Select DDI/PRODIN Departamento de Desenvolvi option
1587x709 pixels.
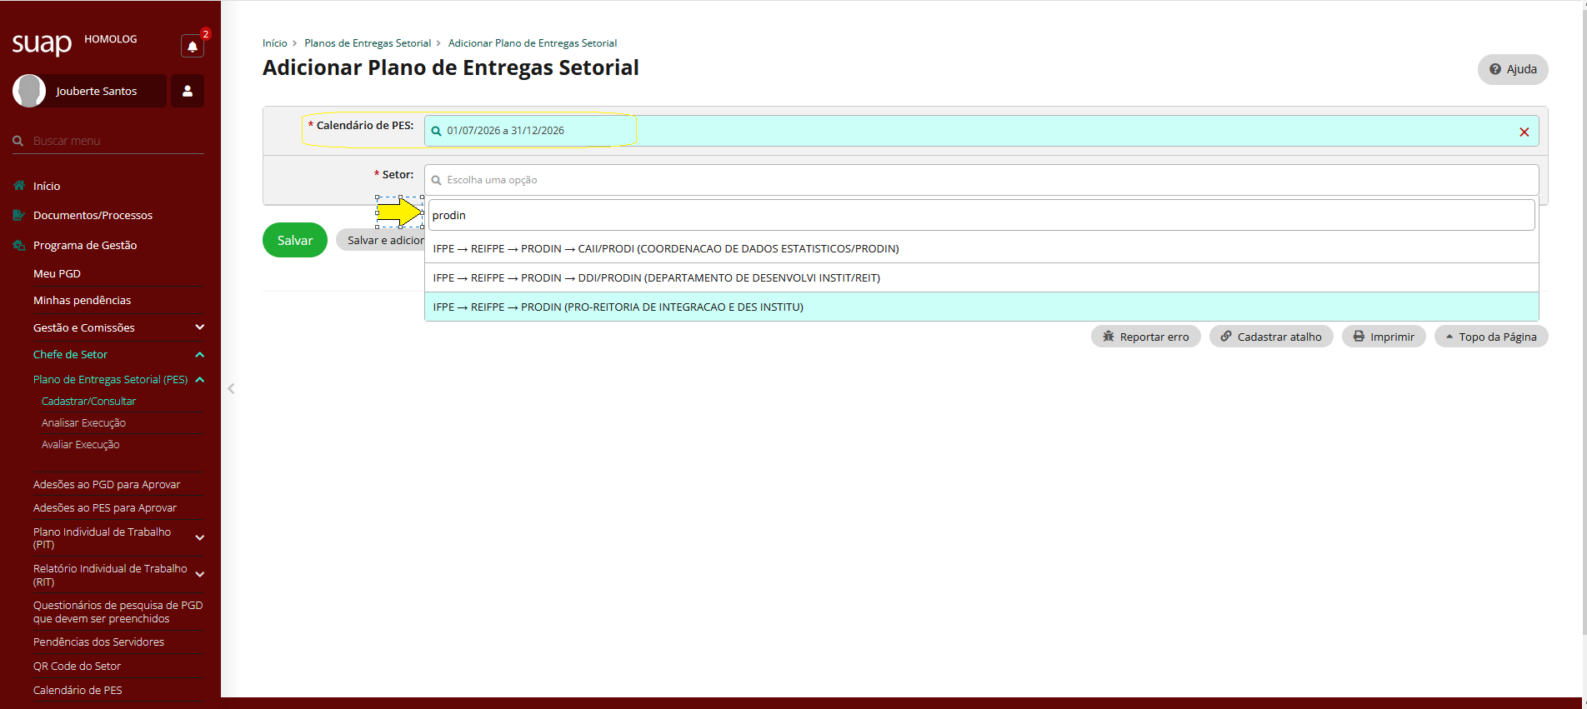(x=981, y=277)
